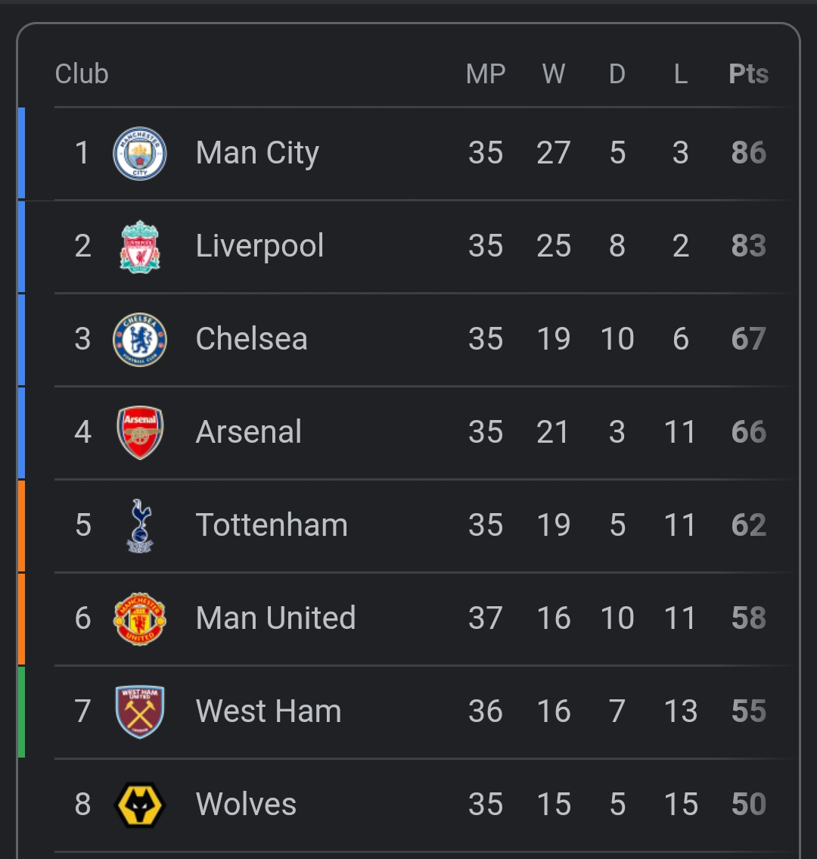
Task: Click the MP column header
Action: pos(485,74)
